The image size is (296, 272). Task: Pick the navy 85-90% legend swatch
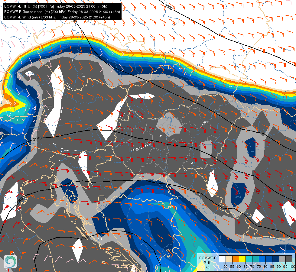(276, 259)
